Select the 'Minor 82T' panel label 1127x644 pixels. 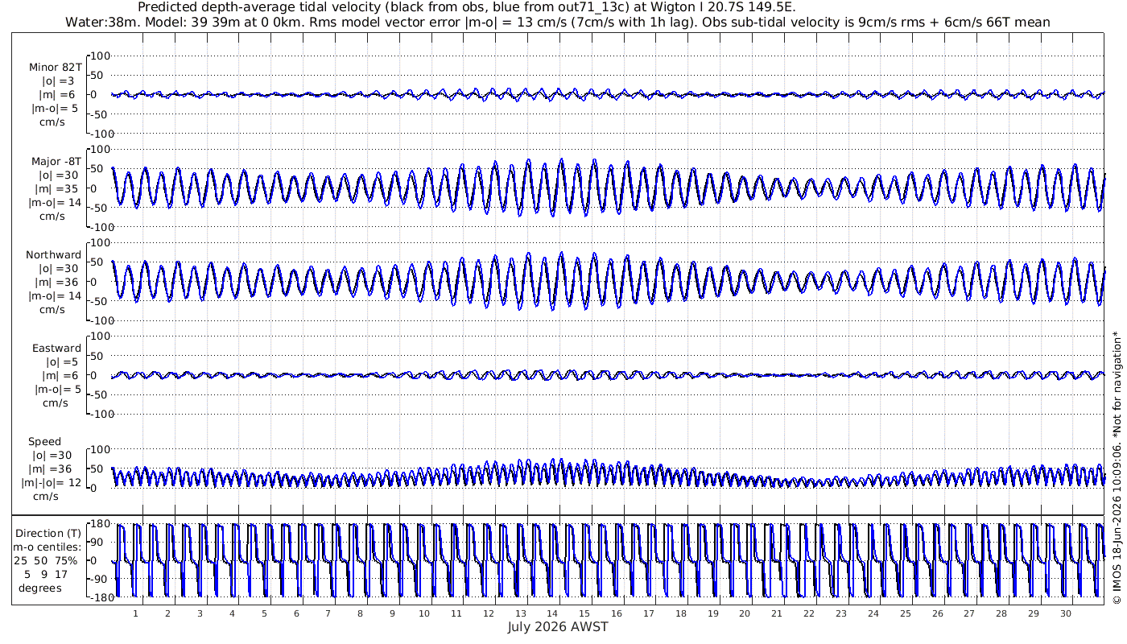point(56,67)
